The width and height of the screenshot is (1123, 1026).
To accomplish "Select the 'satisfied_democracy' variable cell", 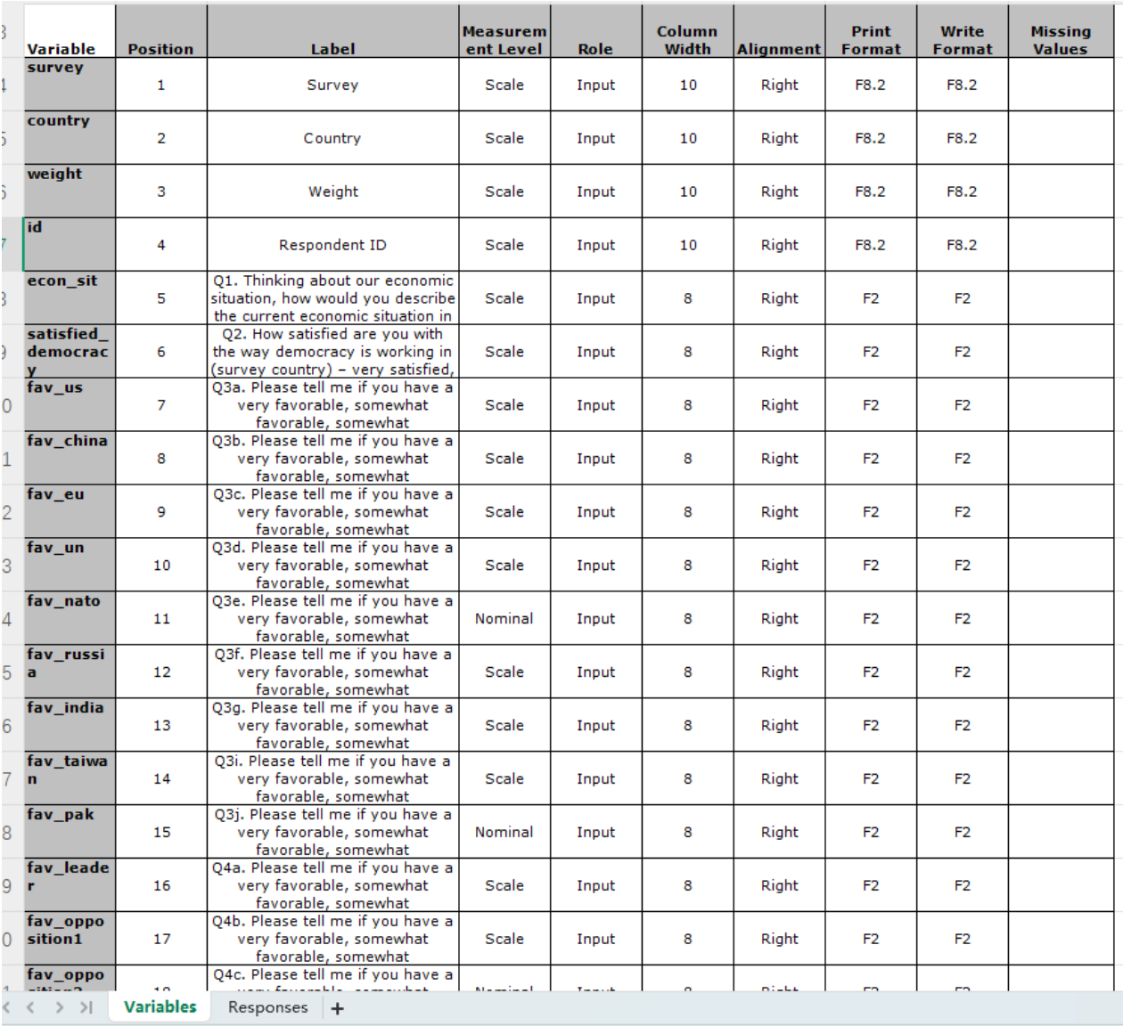I will (70, 352).
